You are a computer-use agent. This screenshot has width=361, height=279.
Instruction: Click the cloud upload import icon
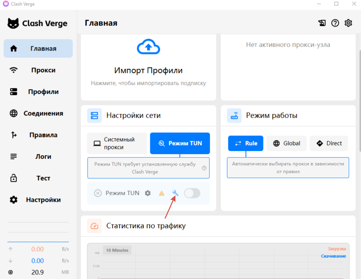click(148, 47)
